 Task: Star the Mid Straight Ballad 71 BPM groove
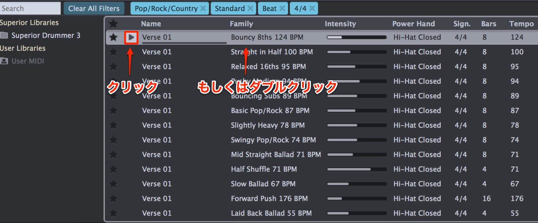click(x=113, y=154)
